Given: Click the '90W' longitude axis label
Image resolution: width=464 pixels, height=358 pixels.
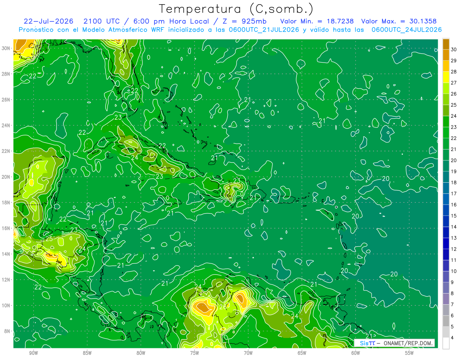Looking at the screenshot, I should coord(33,353).
